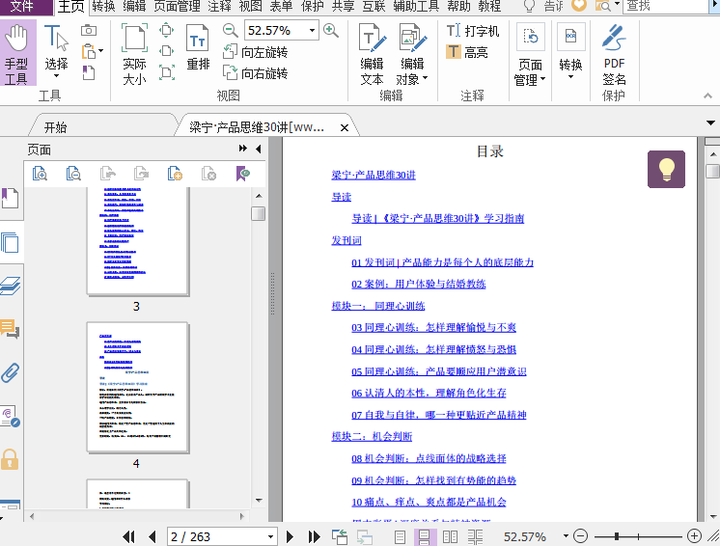Select page 3 thumbnail
The width and height of the screenshot is (720, 546).
tap(137, 240)
